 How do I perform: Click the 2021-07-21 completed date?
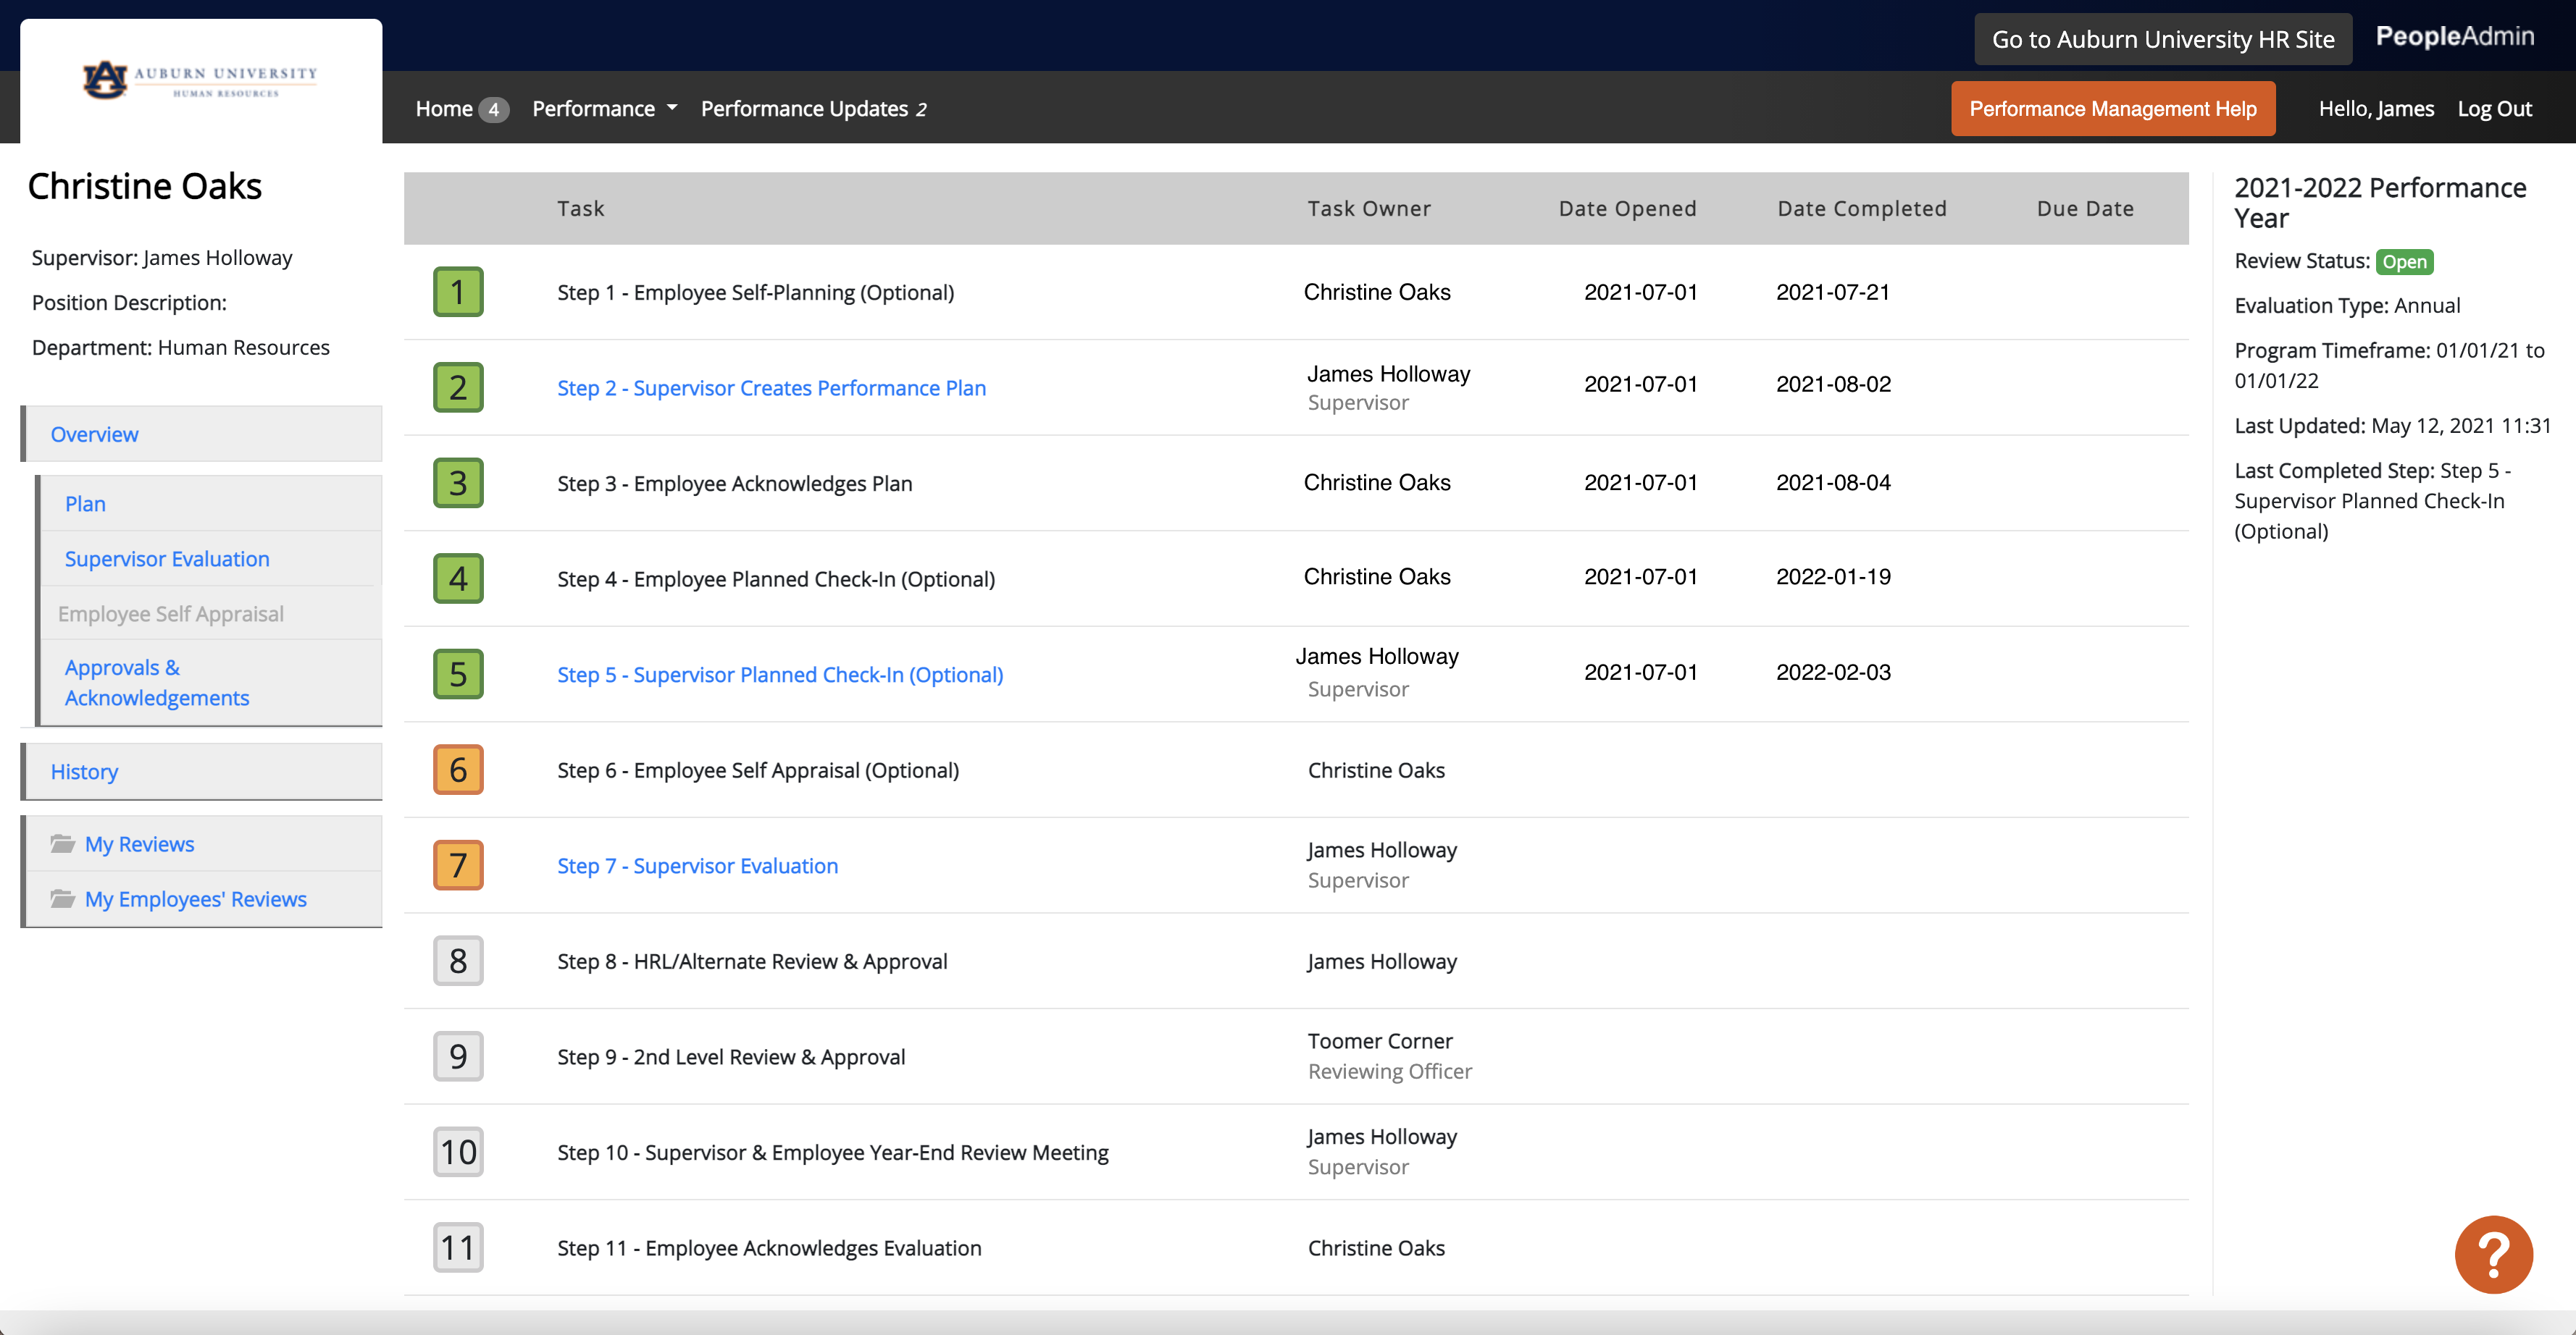coord(1833,292)
